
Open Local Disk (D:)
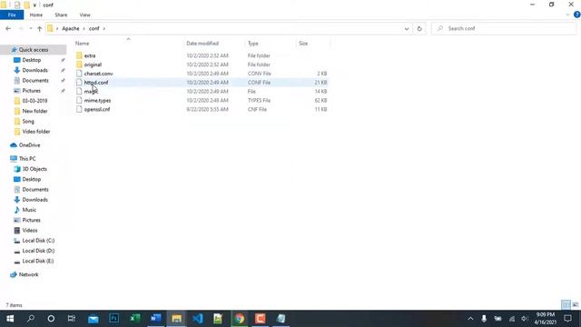pos(38,251)
